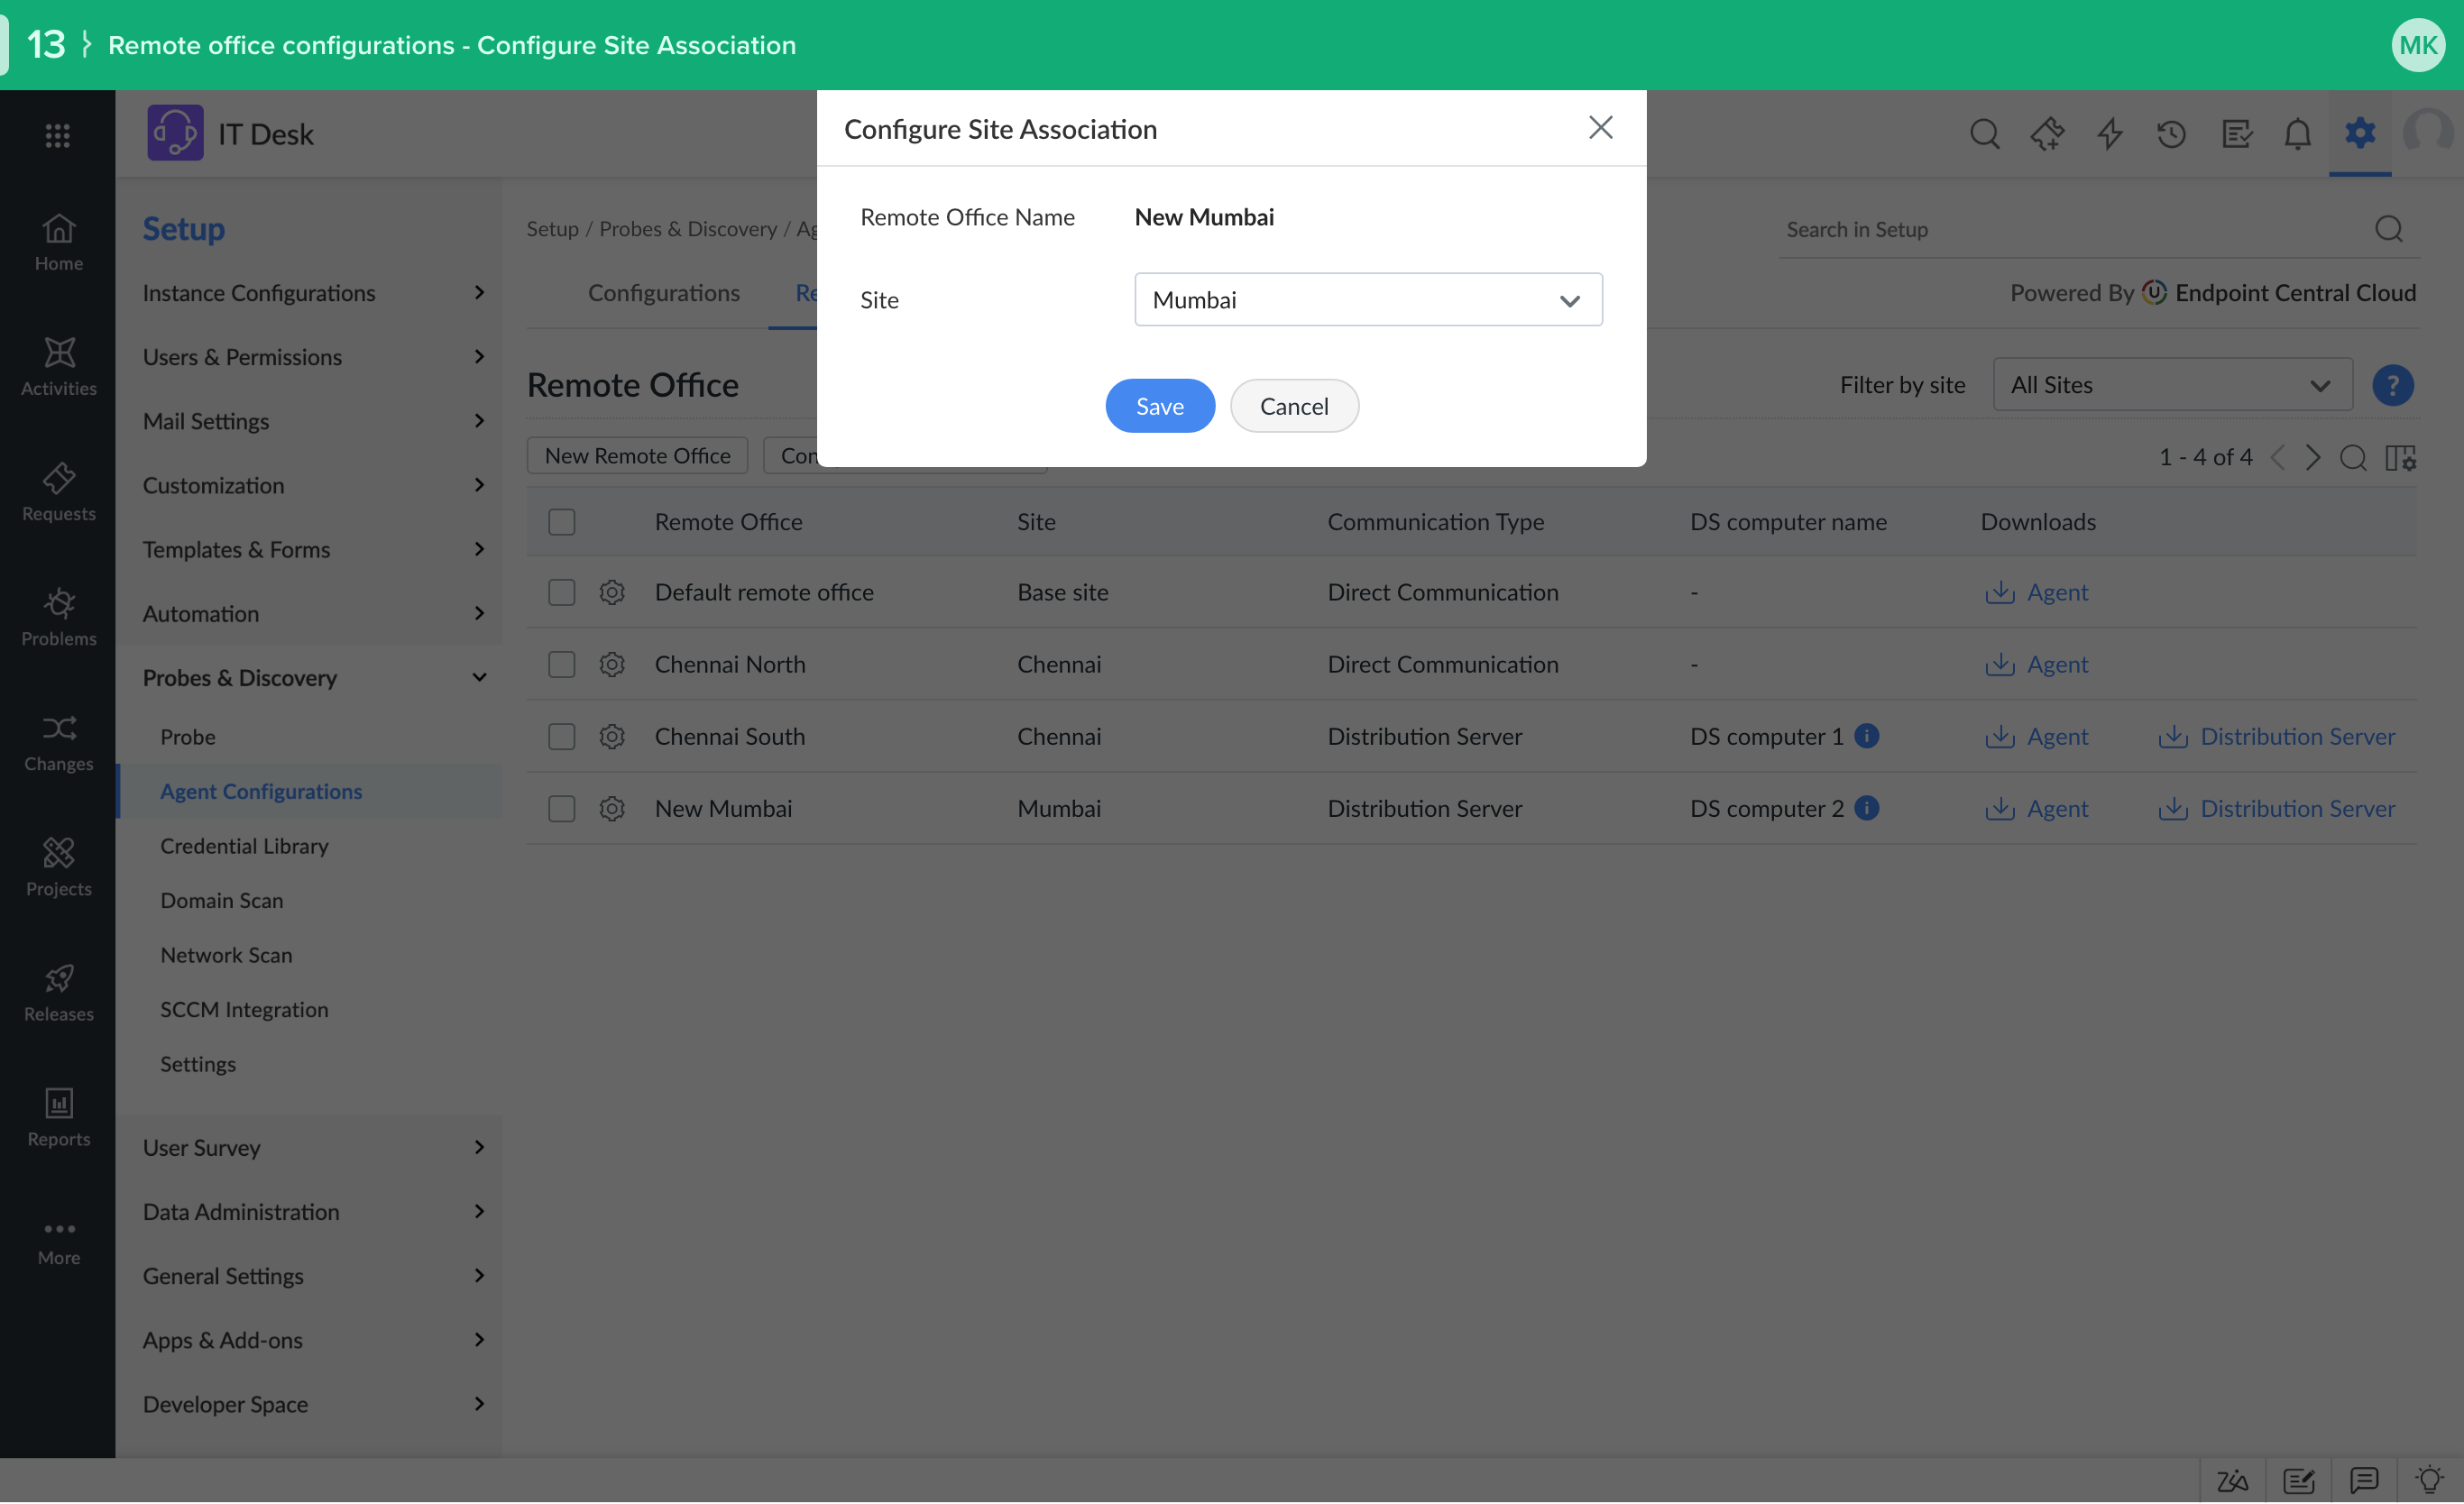The image size is (2464, 1504).
Task: Expand Templates & Forms
Action: pyautogui.click(x=310, y=549)
